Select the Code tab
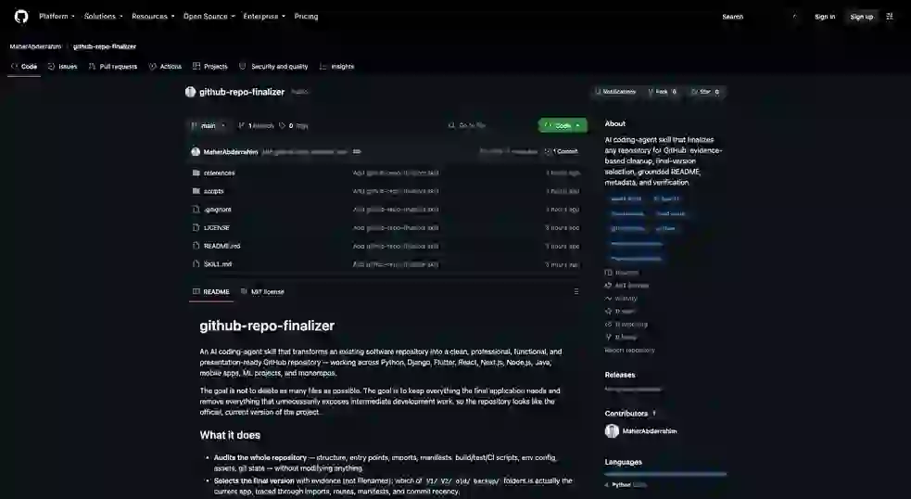 24,66
